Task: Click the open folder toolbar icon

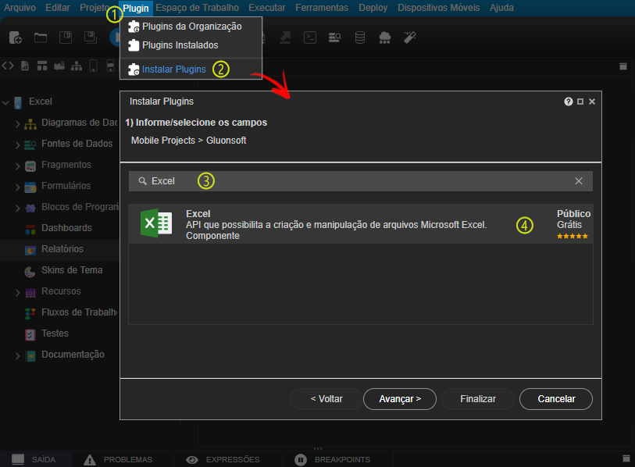Action: (x=41, y=37)
